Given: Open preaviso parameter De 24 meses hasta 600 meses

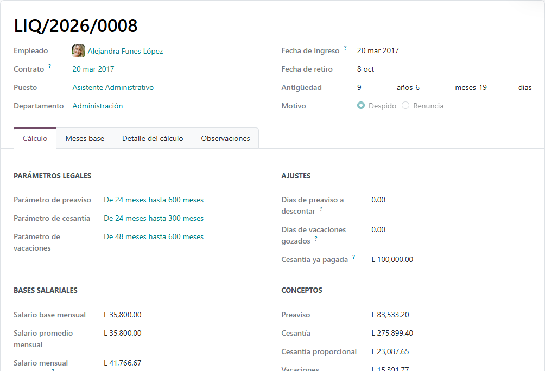Looking at the screenshot, I should pyautogui.click(x=154, y=200).
